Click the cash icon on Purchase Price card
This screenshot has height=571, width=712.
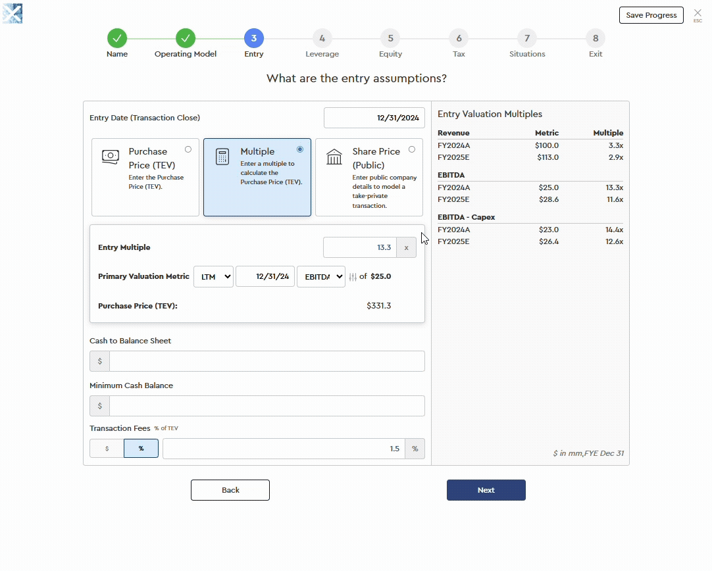click(110, 157)
